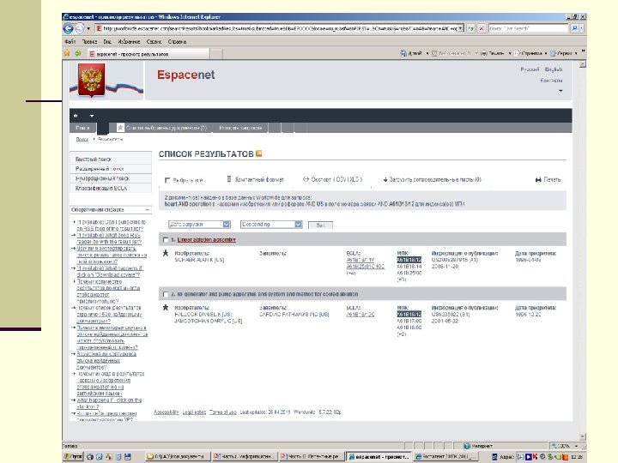Click the download arrow for cover sheets
The width and height of the screenshot is (618, 463).
tap(385, 179)
